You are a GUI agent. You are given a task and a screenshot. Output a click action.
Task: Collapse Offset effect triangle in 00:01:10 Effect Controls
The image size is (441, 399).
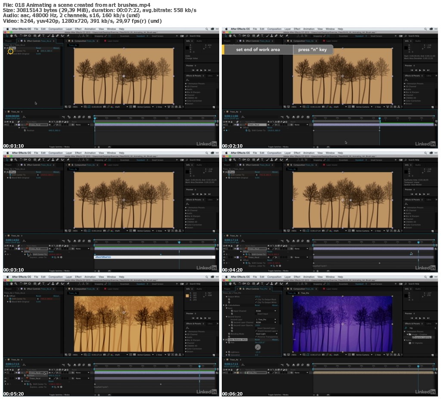(5, 48)
